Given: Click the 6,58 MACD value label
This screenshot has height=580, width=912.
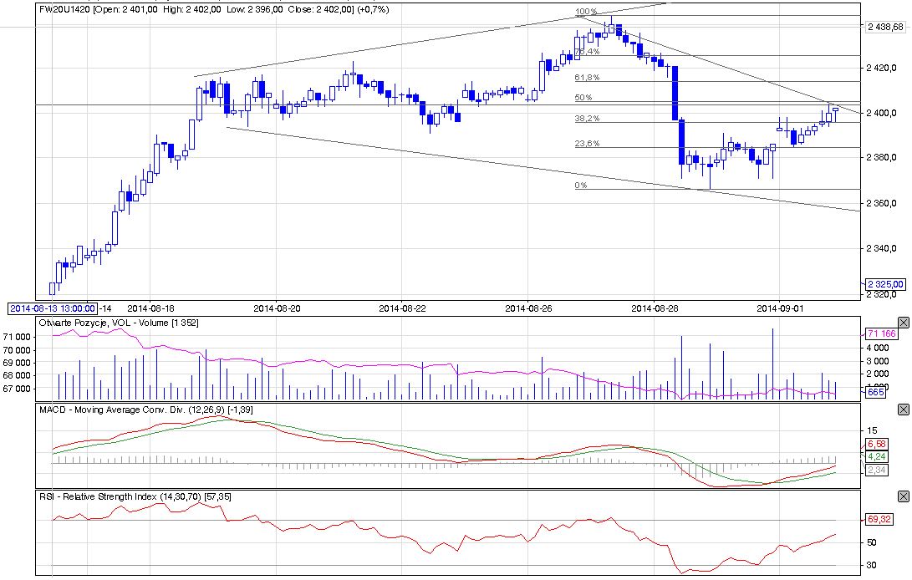Looking at the screenshot, I should tap(876, 444).
